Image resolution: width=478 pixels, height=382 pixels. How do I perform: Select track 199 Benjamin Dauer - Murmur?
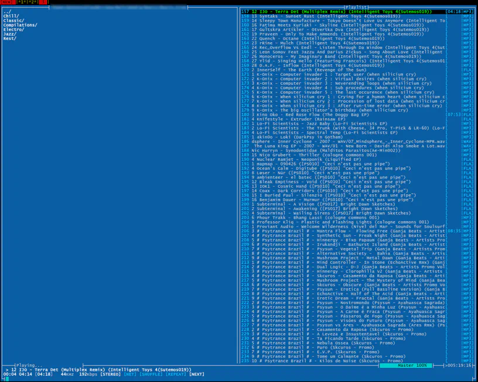[357, 199]
